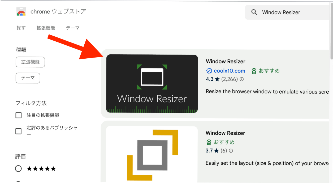The height and width of the screenshot is (183, 333).
Task: Open the black Window Resizer thumbnail
Action: 152,84
